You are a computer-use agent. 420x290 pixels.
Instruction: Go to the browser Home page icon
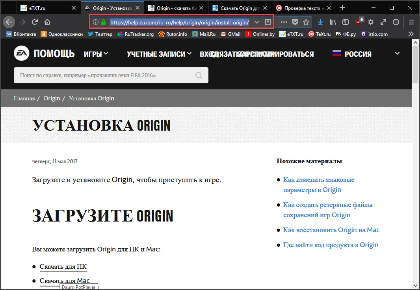(x=47, y=22)
